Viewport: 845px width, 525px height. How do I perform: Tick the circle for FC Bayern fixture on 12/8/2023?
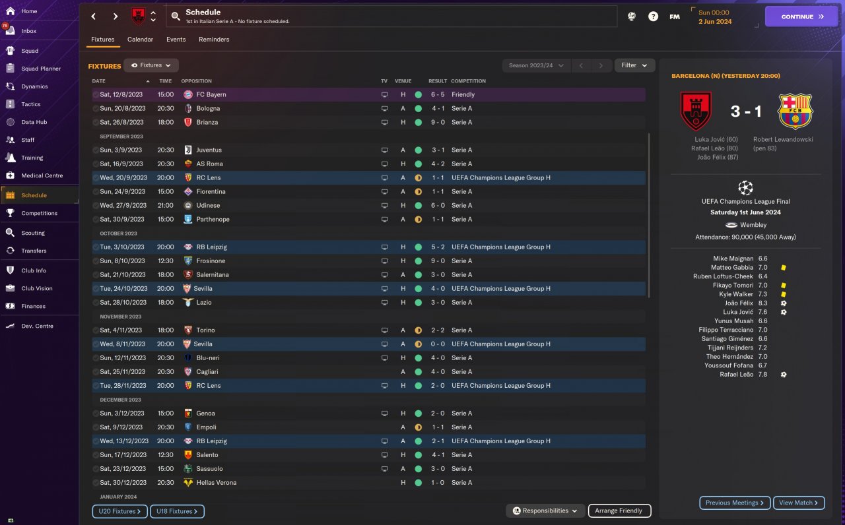click(96, 94)
